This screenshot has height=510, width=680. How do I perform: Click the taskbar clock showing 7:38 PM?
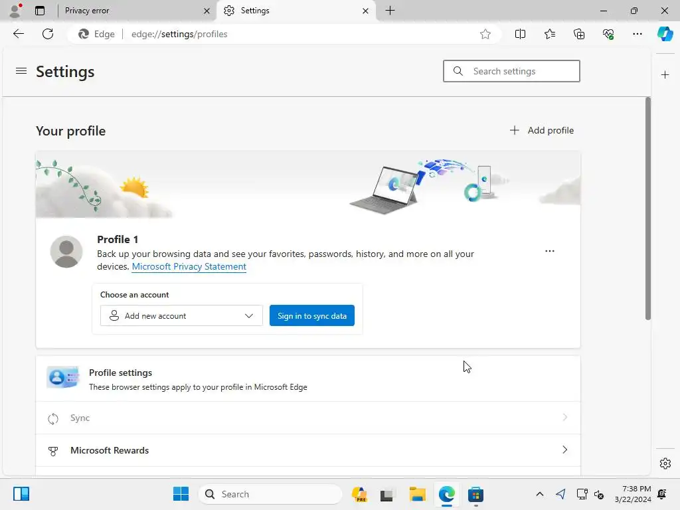(633, 494)
